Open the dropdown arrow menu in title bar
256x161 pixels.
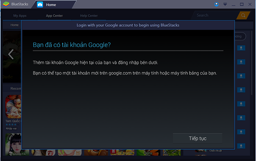click(225, 4)
